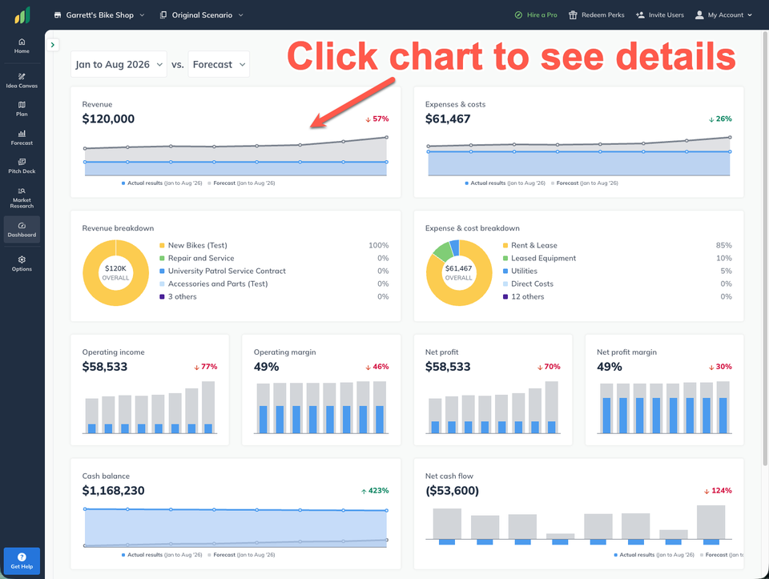Click the Hire a Pro link
The image size is (769, 579).
click(536, 15)
